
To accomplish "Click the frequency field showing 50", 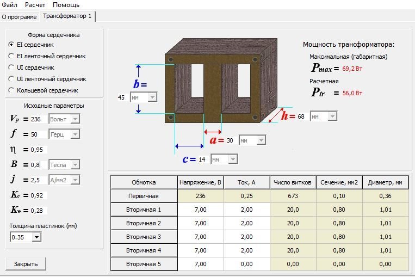I will (39, 134).
